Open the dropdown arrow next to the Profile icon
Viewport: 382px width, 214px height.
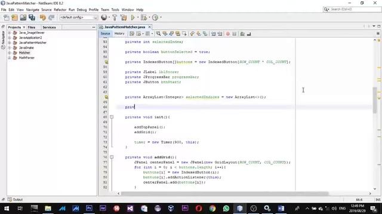161,17
